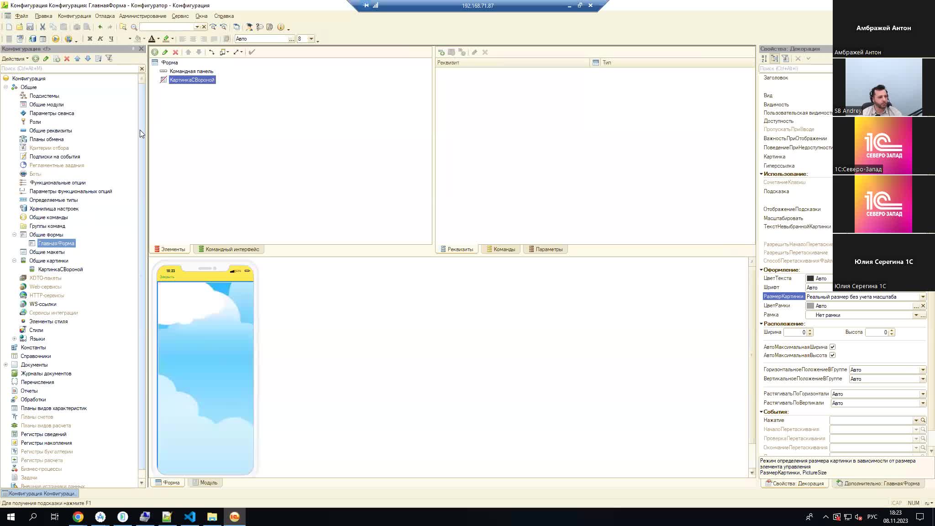The image size is (935, 526).
Task: Select КартинкаСВороной in form elements tree
Action: pyautogui.click(x=192, y=80)
